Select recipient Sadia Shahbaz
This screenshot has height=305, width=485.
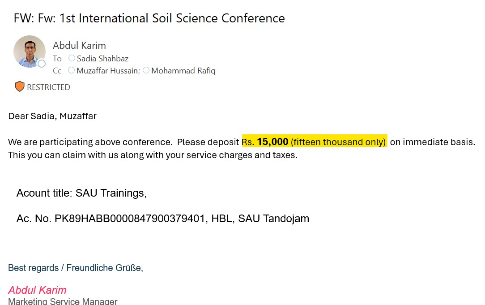[102, 59]
